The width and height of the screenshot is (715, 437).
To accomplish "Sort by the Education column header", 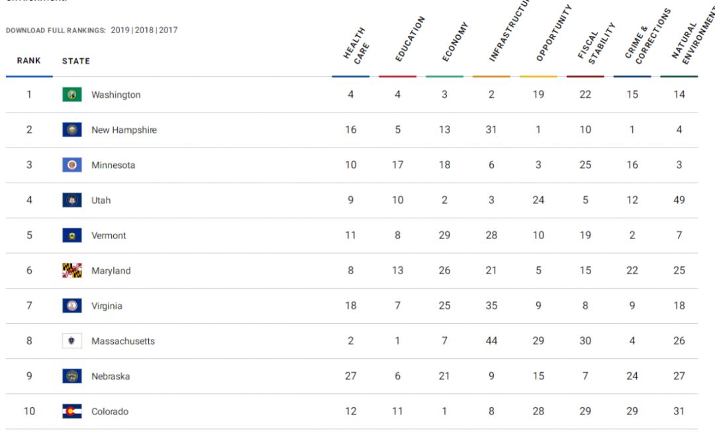I will click(410, 39).
